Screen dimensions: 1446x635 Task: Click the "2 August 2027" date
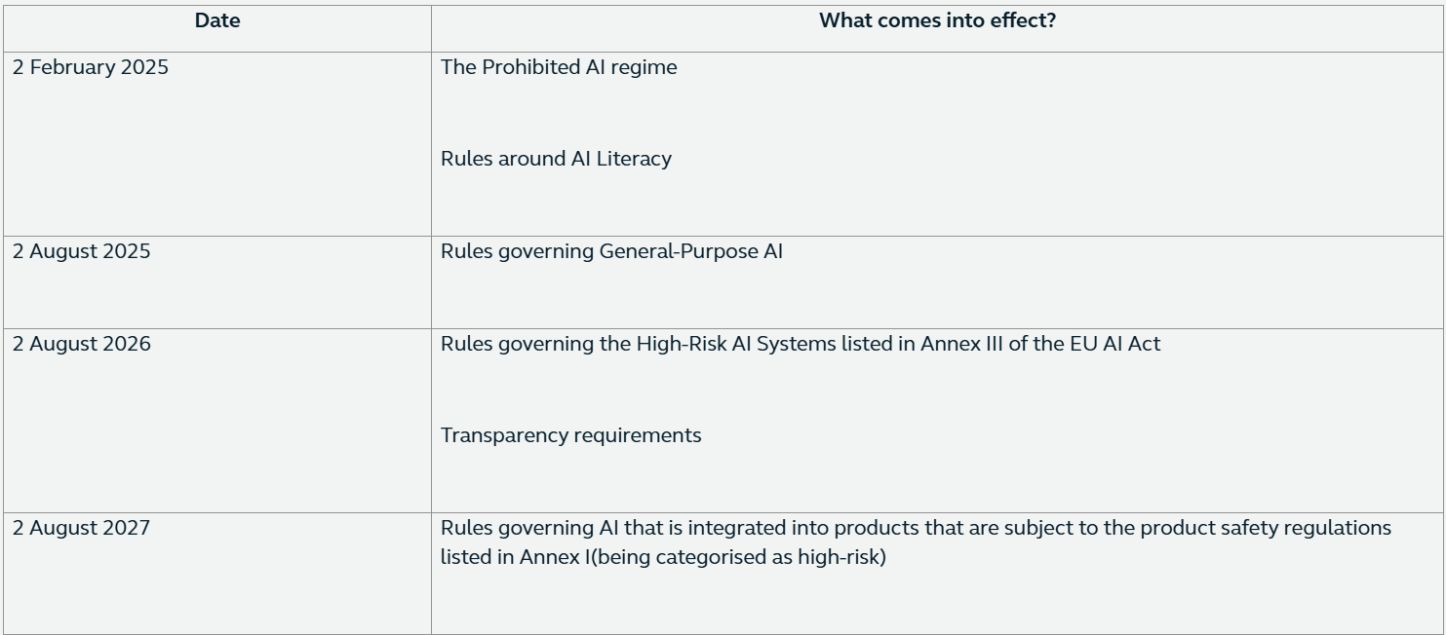click(x=82, y=528)
